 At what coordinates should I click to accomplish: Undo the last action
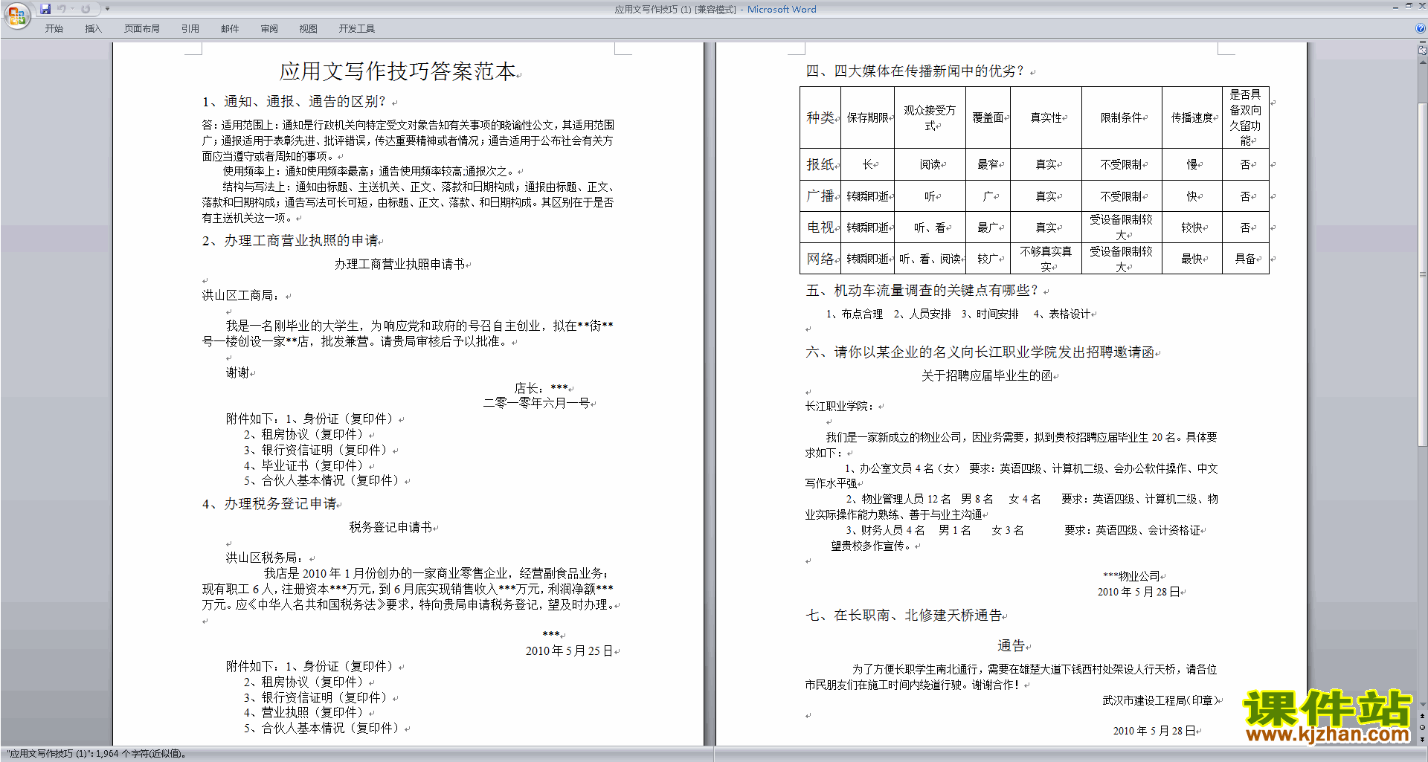coord(62,9)
